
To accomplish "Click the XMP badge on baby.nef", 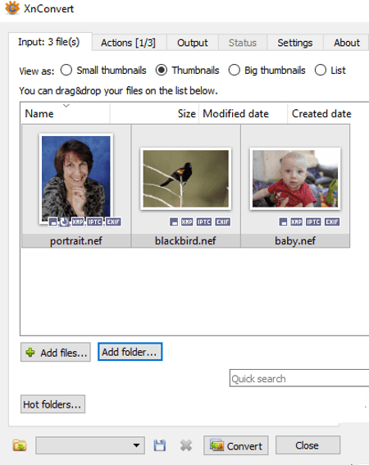I will click(x=296, y=221).
